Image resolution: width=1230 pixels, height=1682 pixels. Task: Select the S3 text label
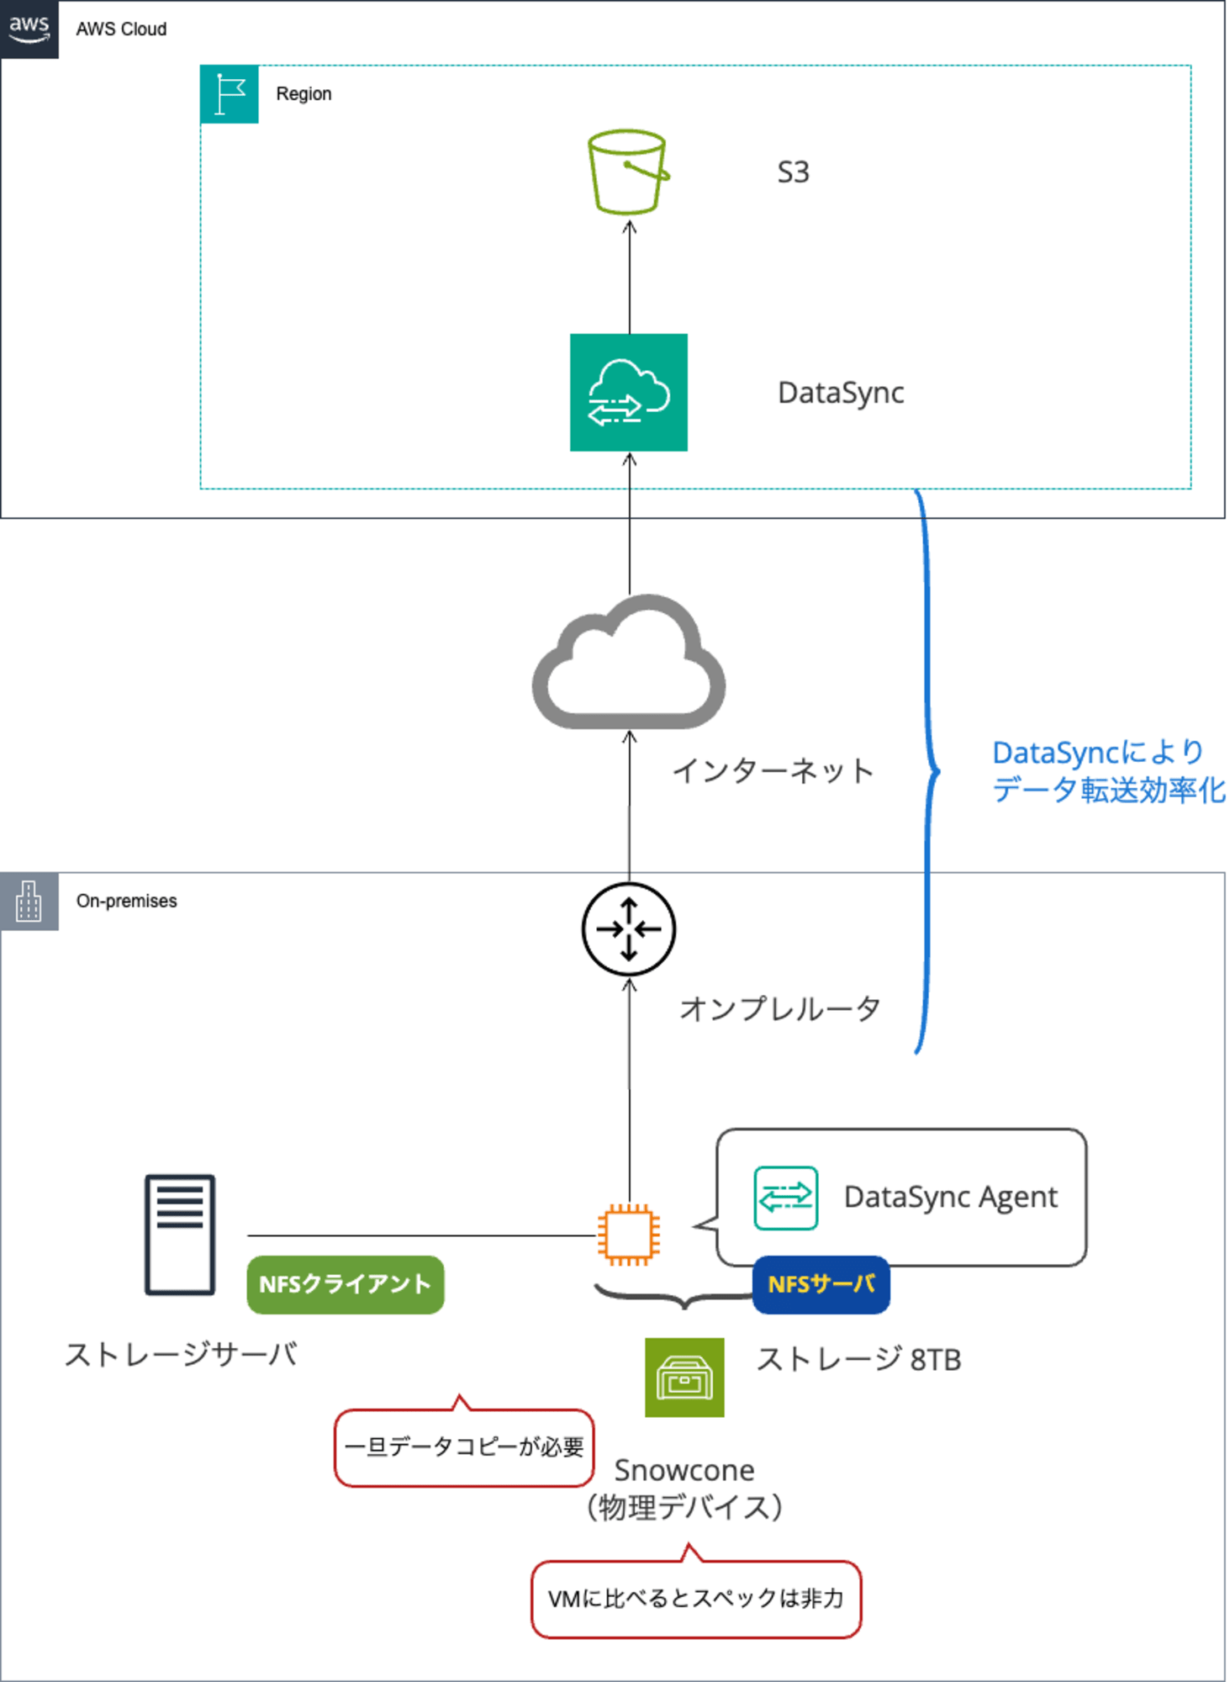click(793, 172)
